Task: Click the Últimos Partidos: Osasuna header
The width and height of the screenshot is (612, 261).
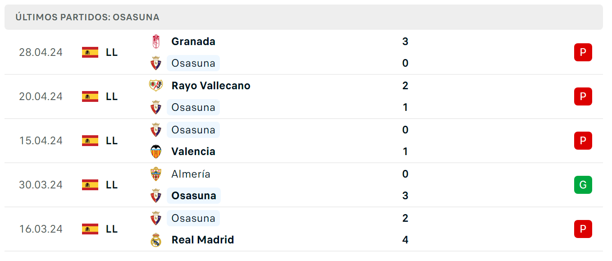Action: point(87,17)
